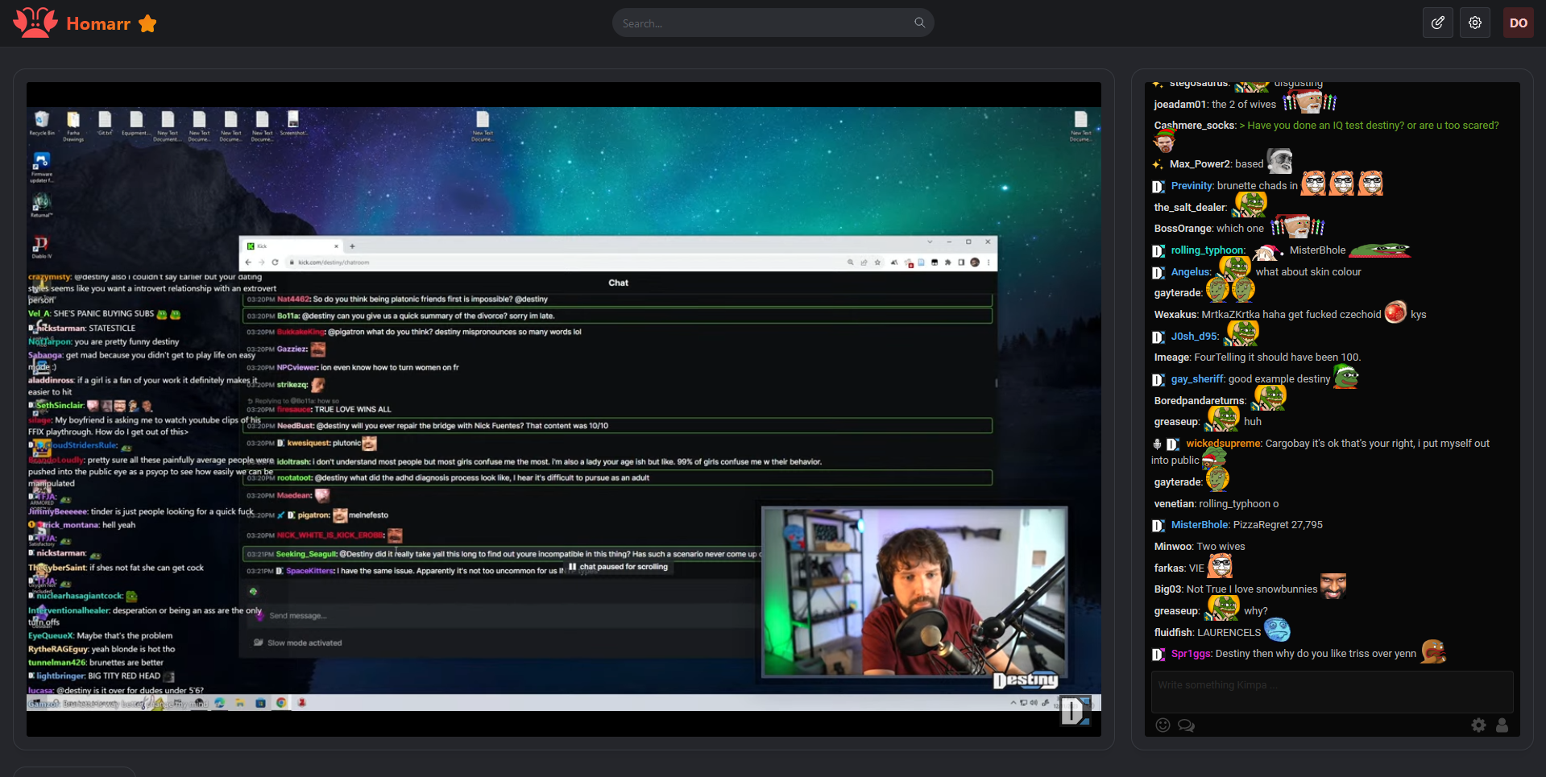Click username Max_Power2 in chat
Viewport: 1546px width, 777px height.
click(1200, 164)
